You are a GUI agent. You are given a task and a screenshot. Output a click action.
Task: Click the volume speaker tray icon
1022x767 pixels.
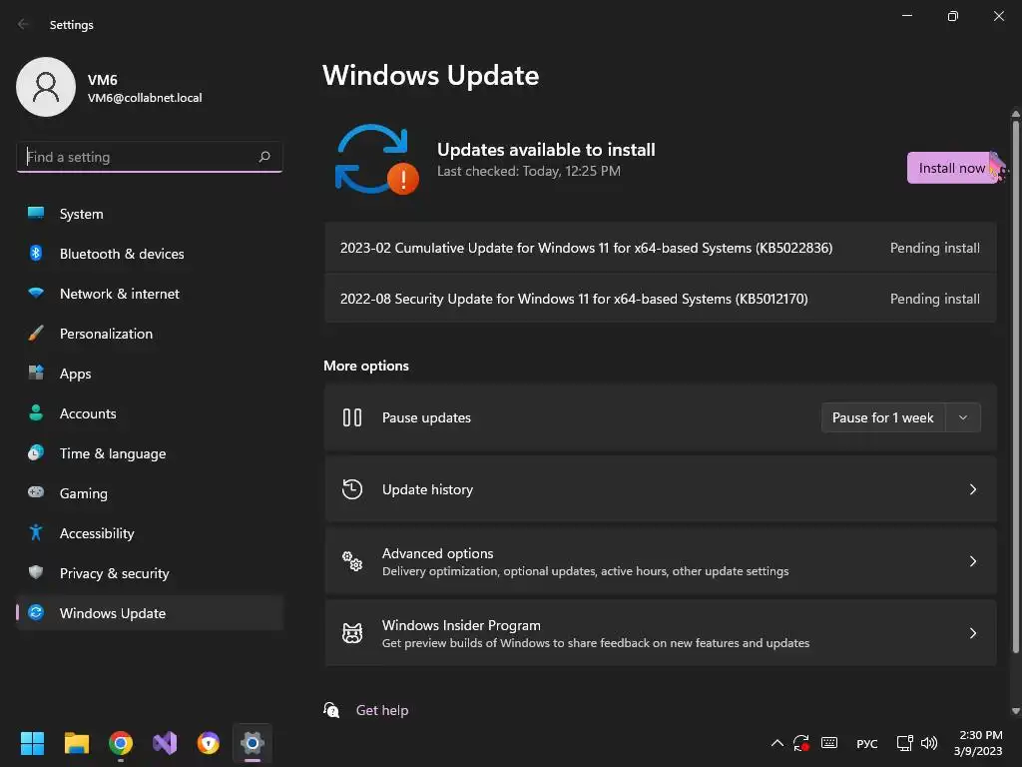929,743
